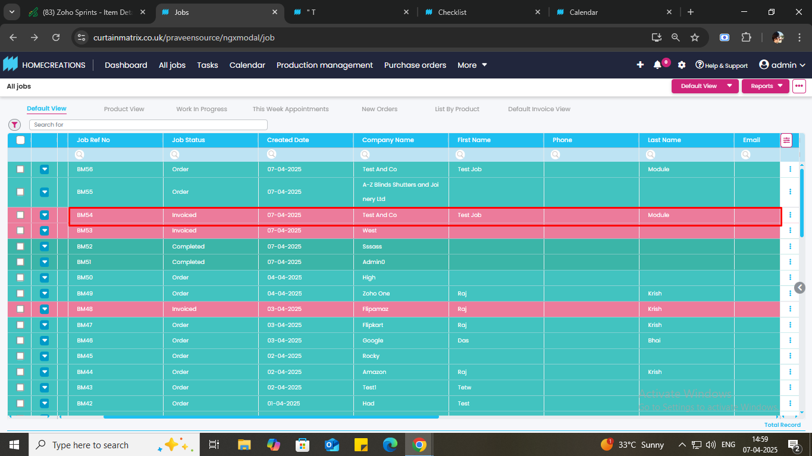Open column chooser icon beside Email header

click(x=786, y=140)
